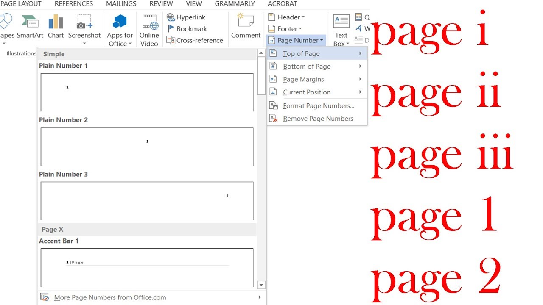Open the Footer dropdown
Viewport: 543px width, 305px height.
[285, 29]
